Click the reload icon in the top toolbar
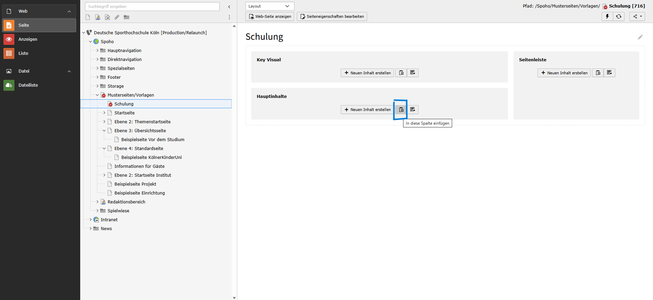The image size is (653, 300). tap(619, 16)
